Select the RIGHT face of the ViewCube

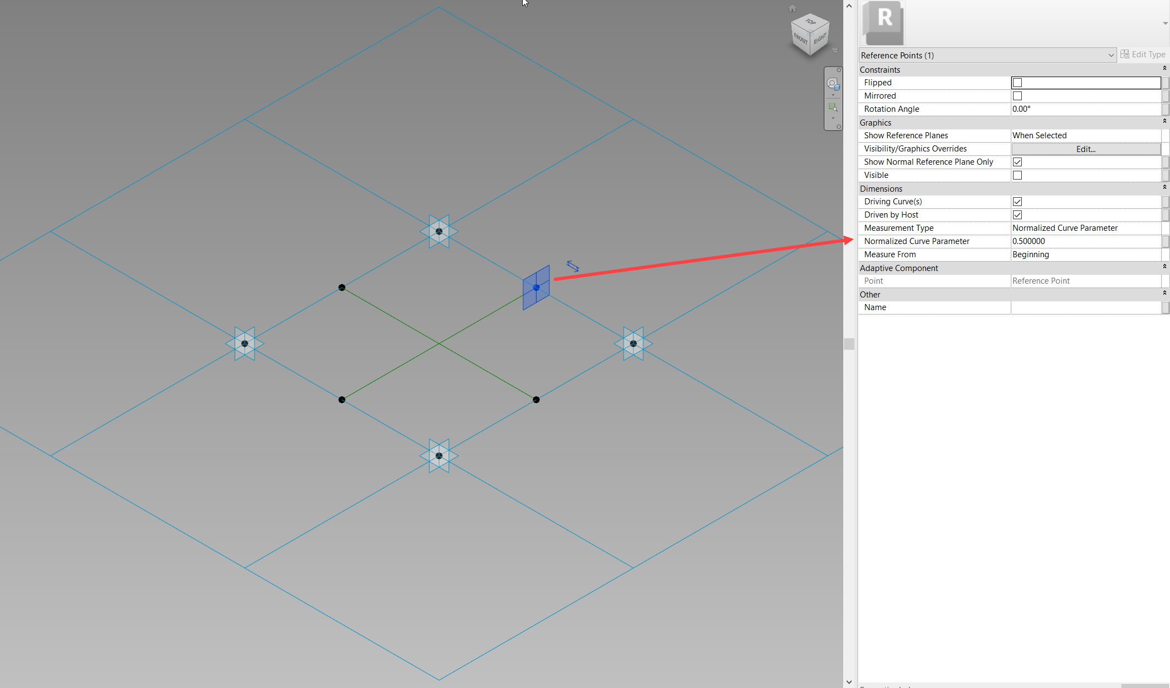(821, 40)
